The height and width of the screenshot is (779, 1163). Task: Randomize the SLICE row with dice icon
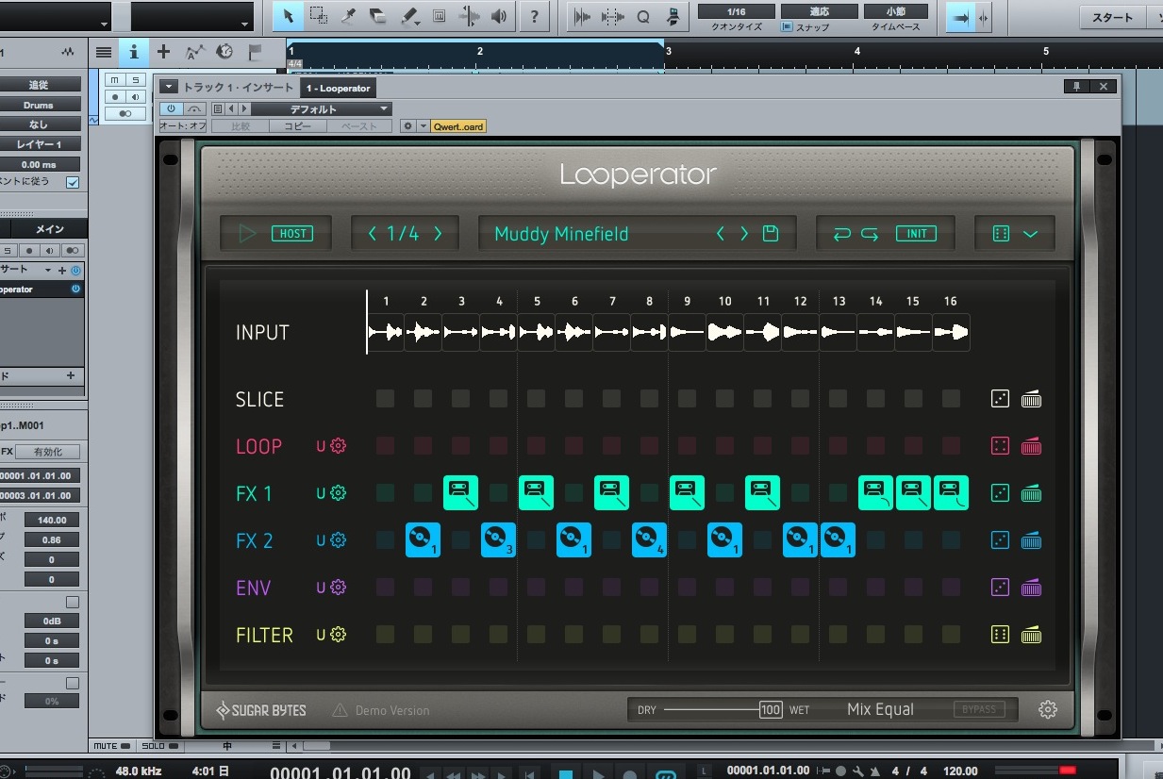coord(1001,399)
